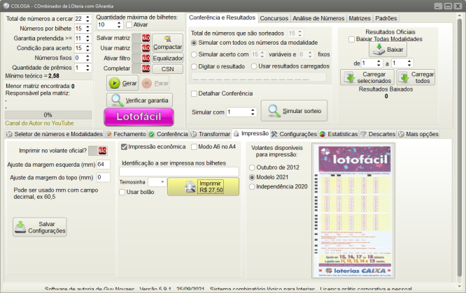Click the green Gerar play icon
Image resolution: width=466 pixels, height=293 pixels.
pyautogui.click(x=115, y=83)
